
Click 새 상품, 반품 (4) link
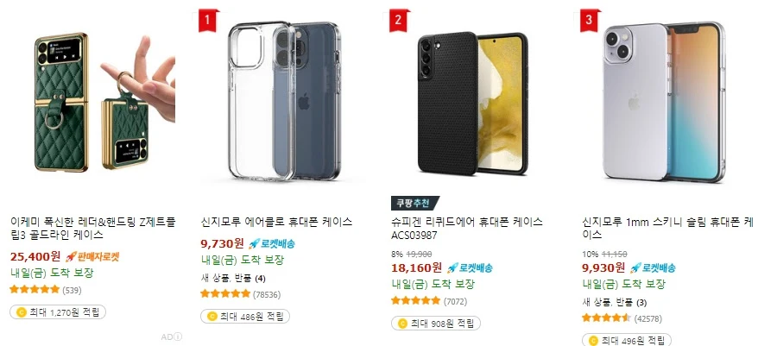[233, 278]
